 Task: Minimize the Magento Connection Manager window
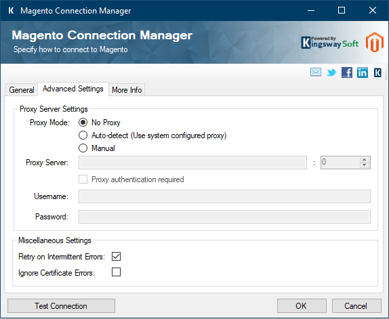[311, 10]
